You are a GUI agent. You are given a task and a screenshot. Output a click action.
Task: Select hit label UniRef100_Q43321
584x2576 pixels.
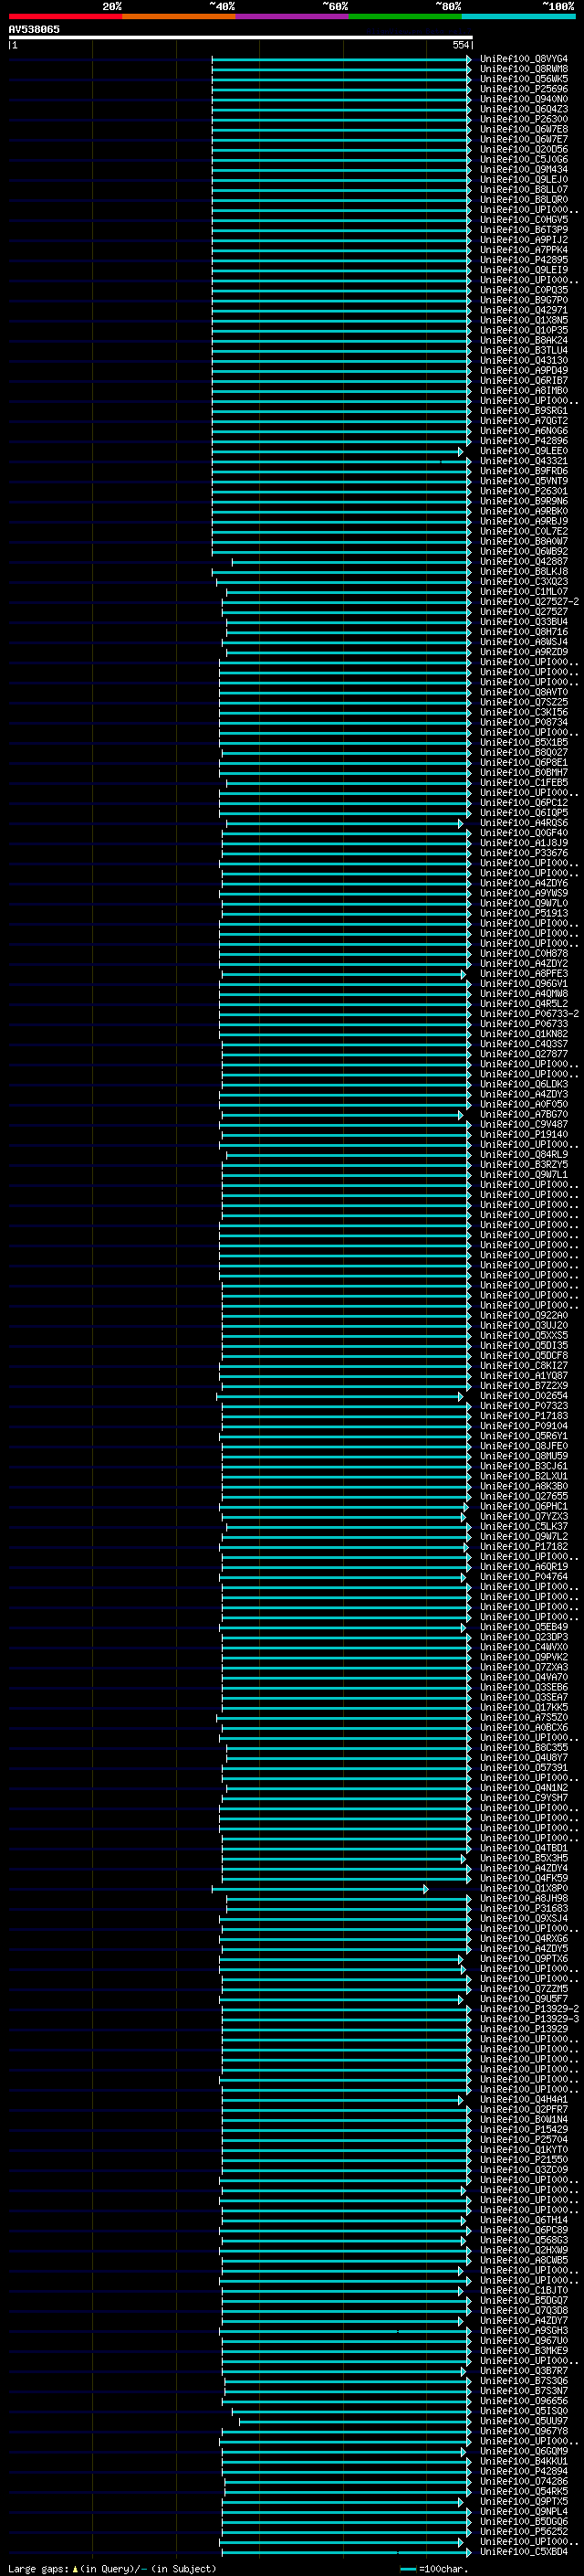524,460
